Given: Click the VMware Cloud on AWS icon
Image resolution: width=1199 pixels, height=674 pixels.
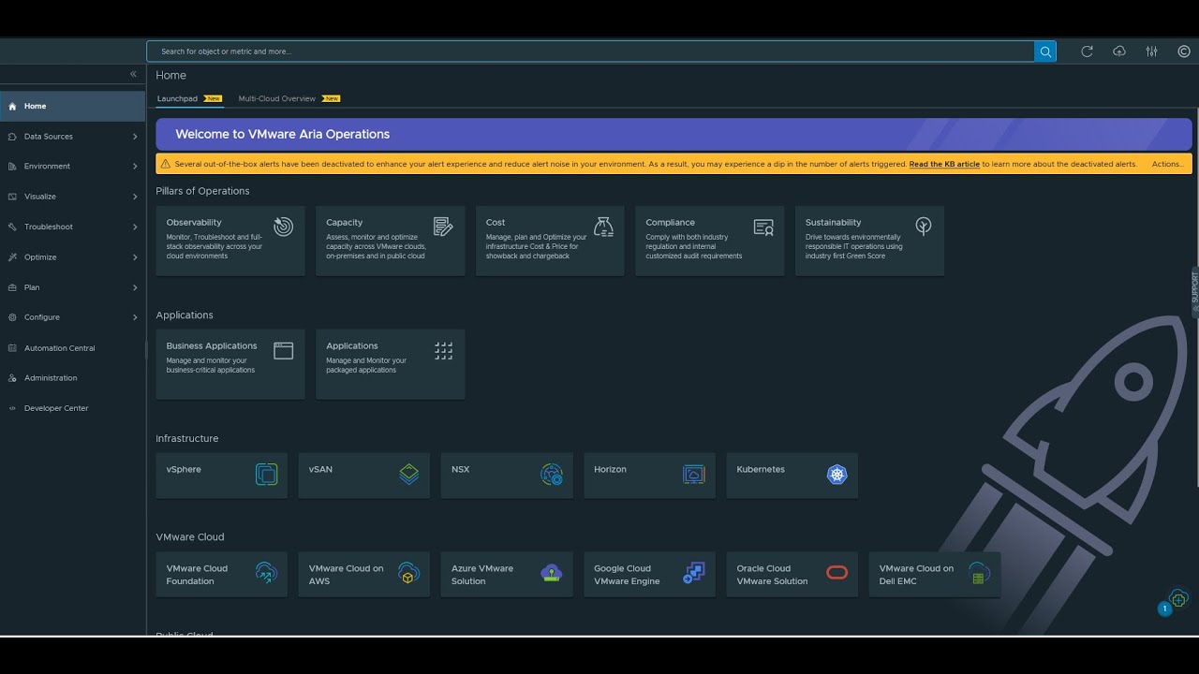Looking at the screenshot, I should [408, 573].
